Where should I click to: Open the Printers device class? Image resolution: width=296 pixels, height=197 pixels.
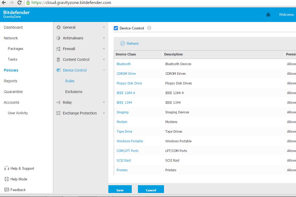click(x=122, y=170)
